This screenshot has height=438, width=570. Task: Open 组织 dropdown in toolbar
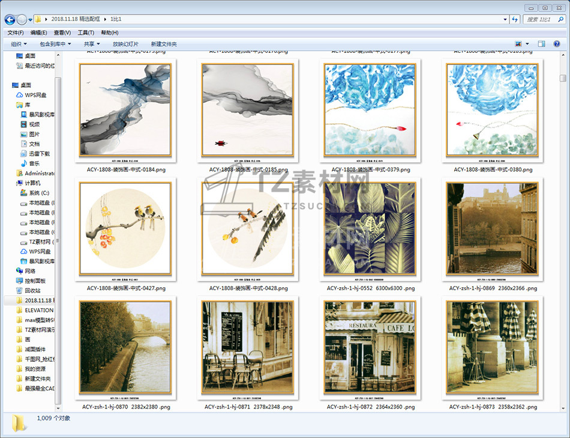click(19, 44)
